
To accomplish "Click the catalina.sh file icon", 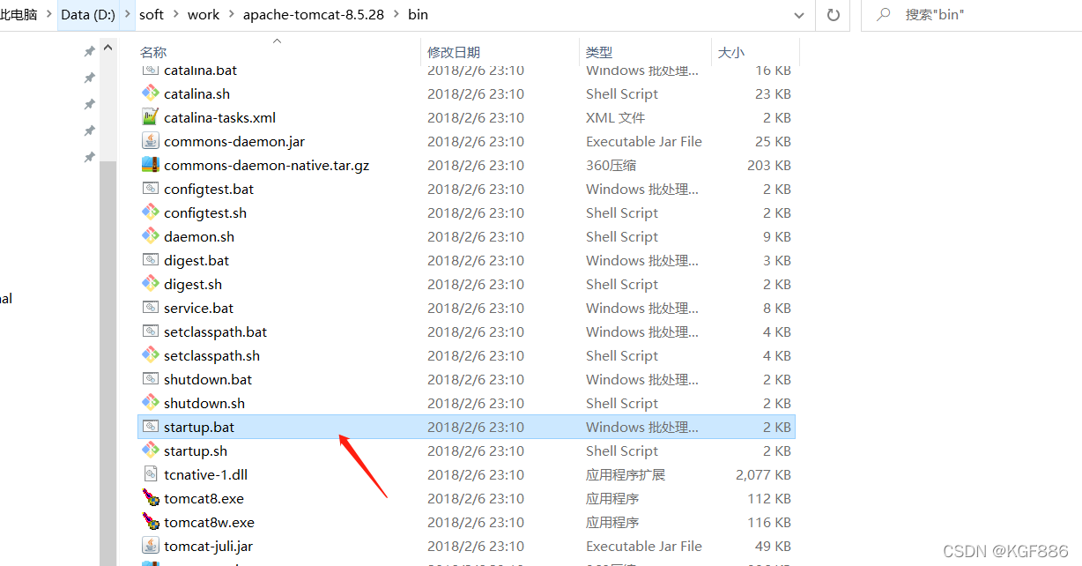I will [150, 93].
